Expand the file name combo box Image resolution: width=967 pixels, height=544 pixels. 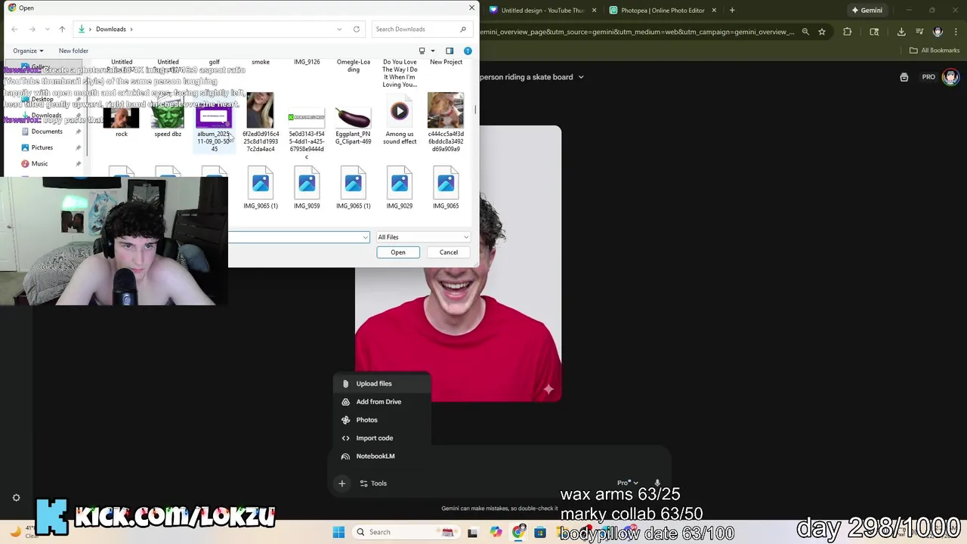[366, 237]
